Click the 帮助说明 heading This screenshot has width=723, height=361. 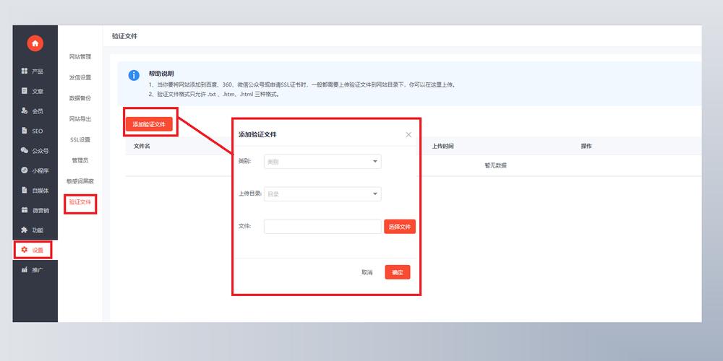pyautogui.click(x=161, y=74)
